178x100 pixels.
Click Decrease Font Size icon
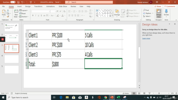pos(61,11)
